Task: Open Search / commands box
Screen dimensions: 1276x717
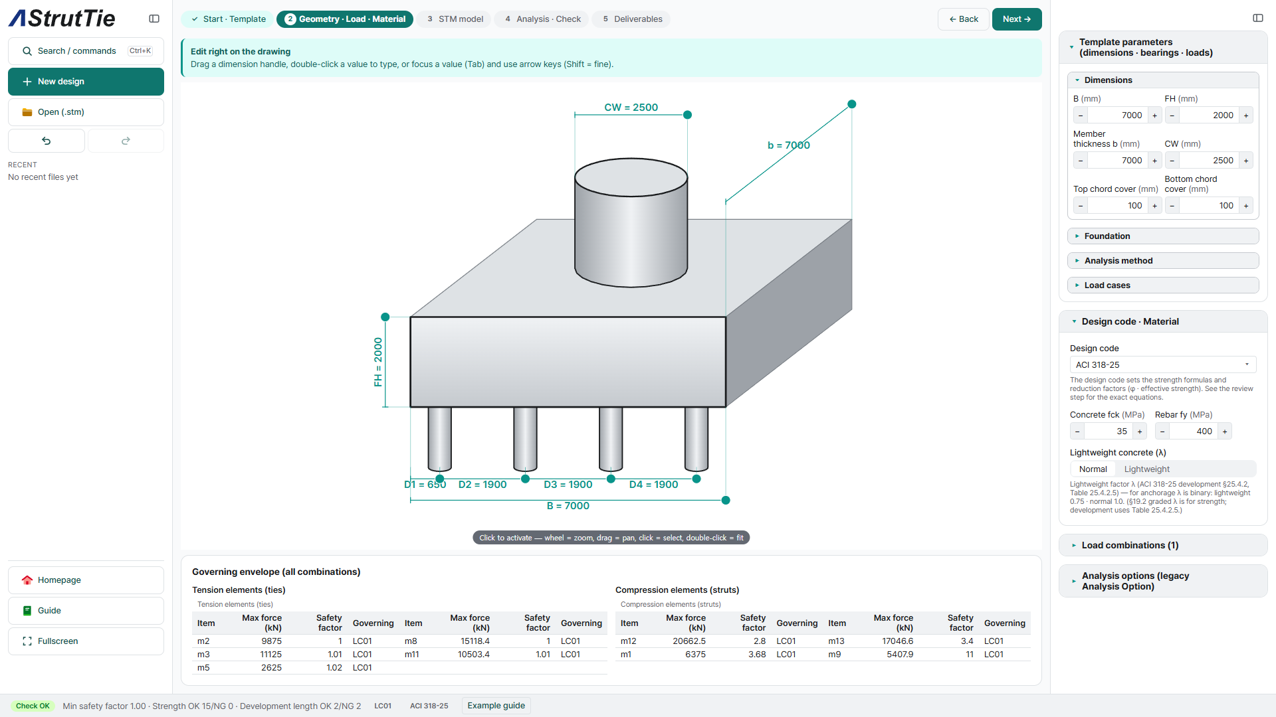Action: (86, 51)
